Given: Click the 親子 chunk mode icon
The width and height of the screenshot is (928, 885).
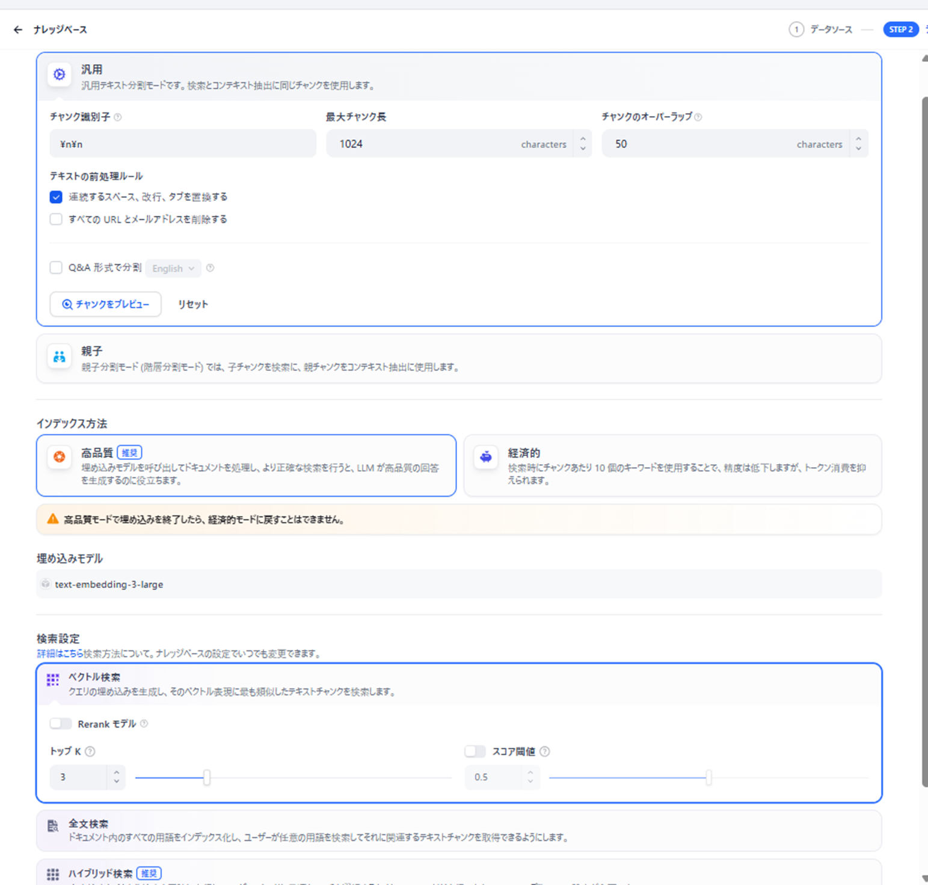Looking at the screenshot, I should point(60,357).
